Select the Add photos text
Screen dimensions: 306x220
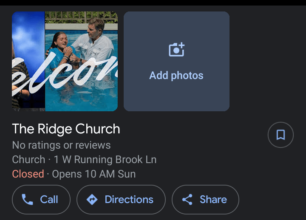tap(176, 76)
